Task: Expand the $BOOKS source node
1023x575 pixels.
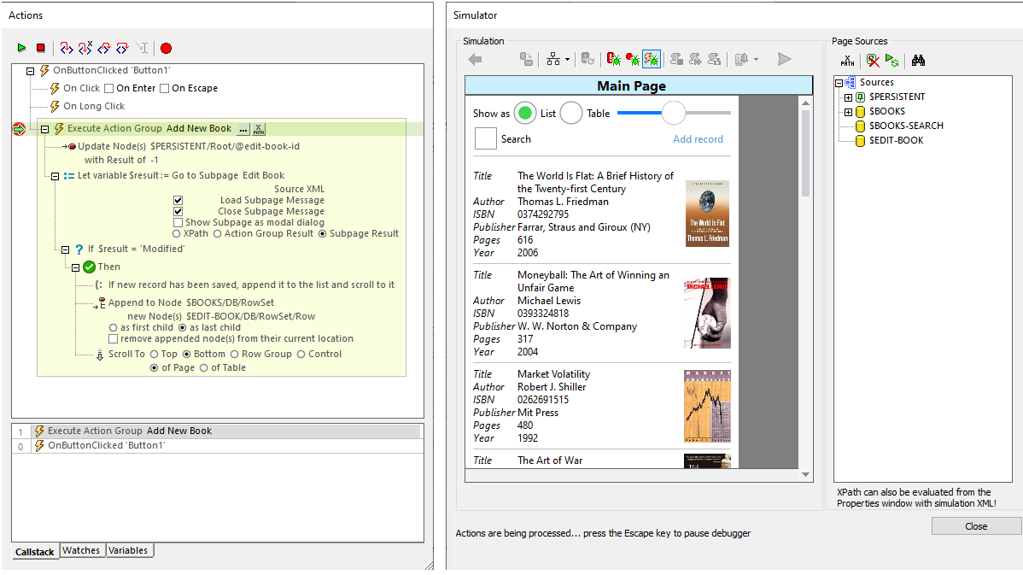Action: [x=848, y=112]
